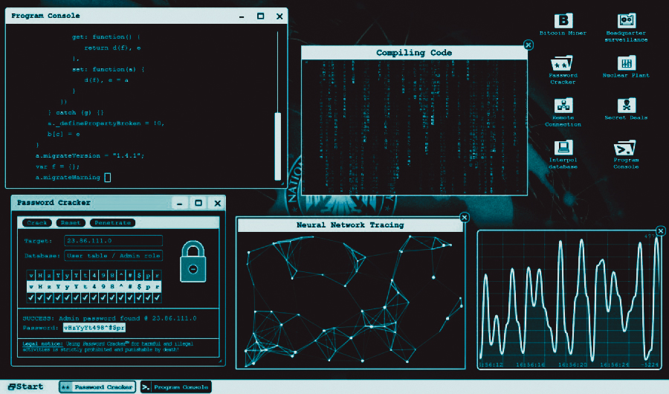Click the Reset button in Password Cracker
Image resolution: width=669 pixels, height=394 pixels.
click(x=71, y=223)
